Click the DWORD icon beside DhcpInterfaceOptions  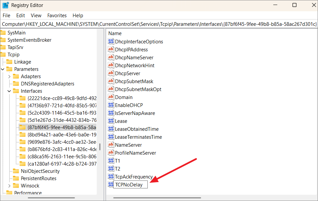[x=111, y=41]
